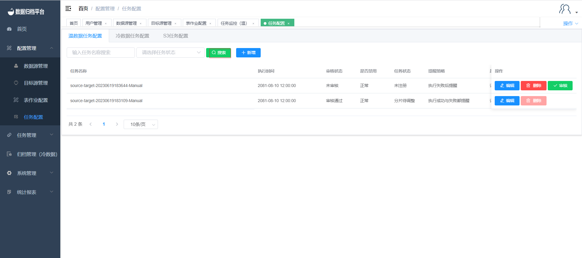Image resolution: width=582 pixels, height=258 pixels.
Task: Click the 数据归档平台 logo icon
Action: click(11, 11)
